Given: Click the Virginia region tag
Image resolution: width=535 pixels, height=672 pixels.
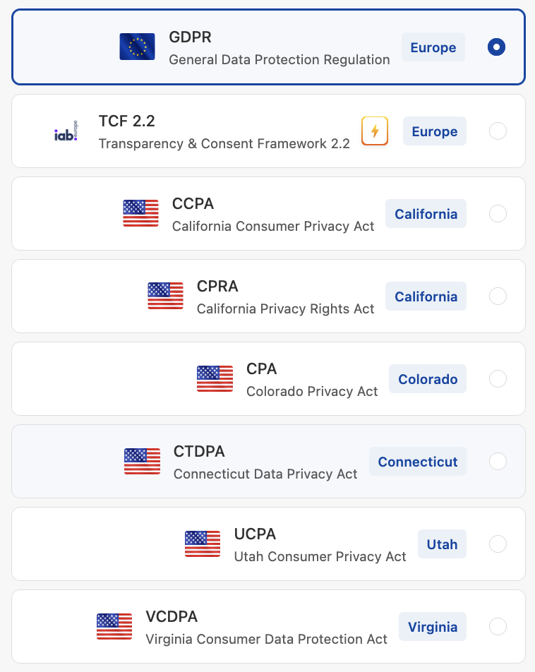Looking at the screenshot, I should point(433,626).
